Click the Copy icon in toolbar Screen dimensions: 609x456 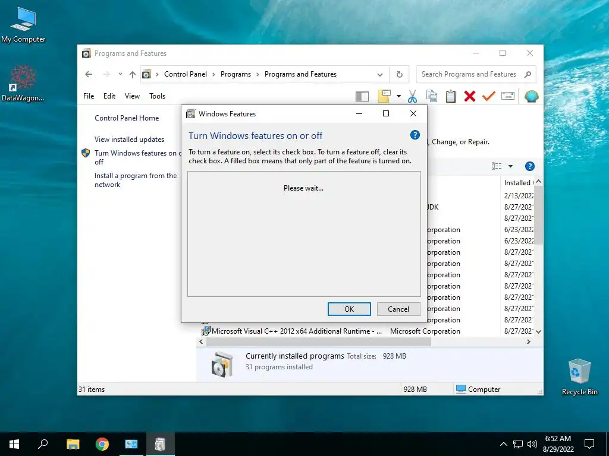click(432, 96)
